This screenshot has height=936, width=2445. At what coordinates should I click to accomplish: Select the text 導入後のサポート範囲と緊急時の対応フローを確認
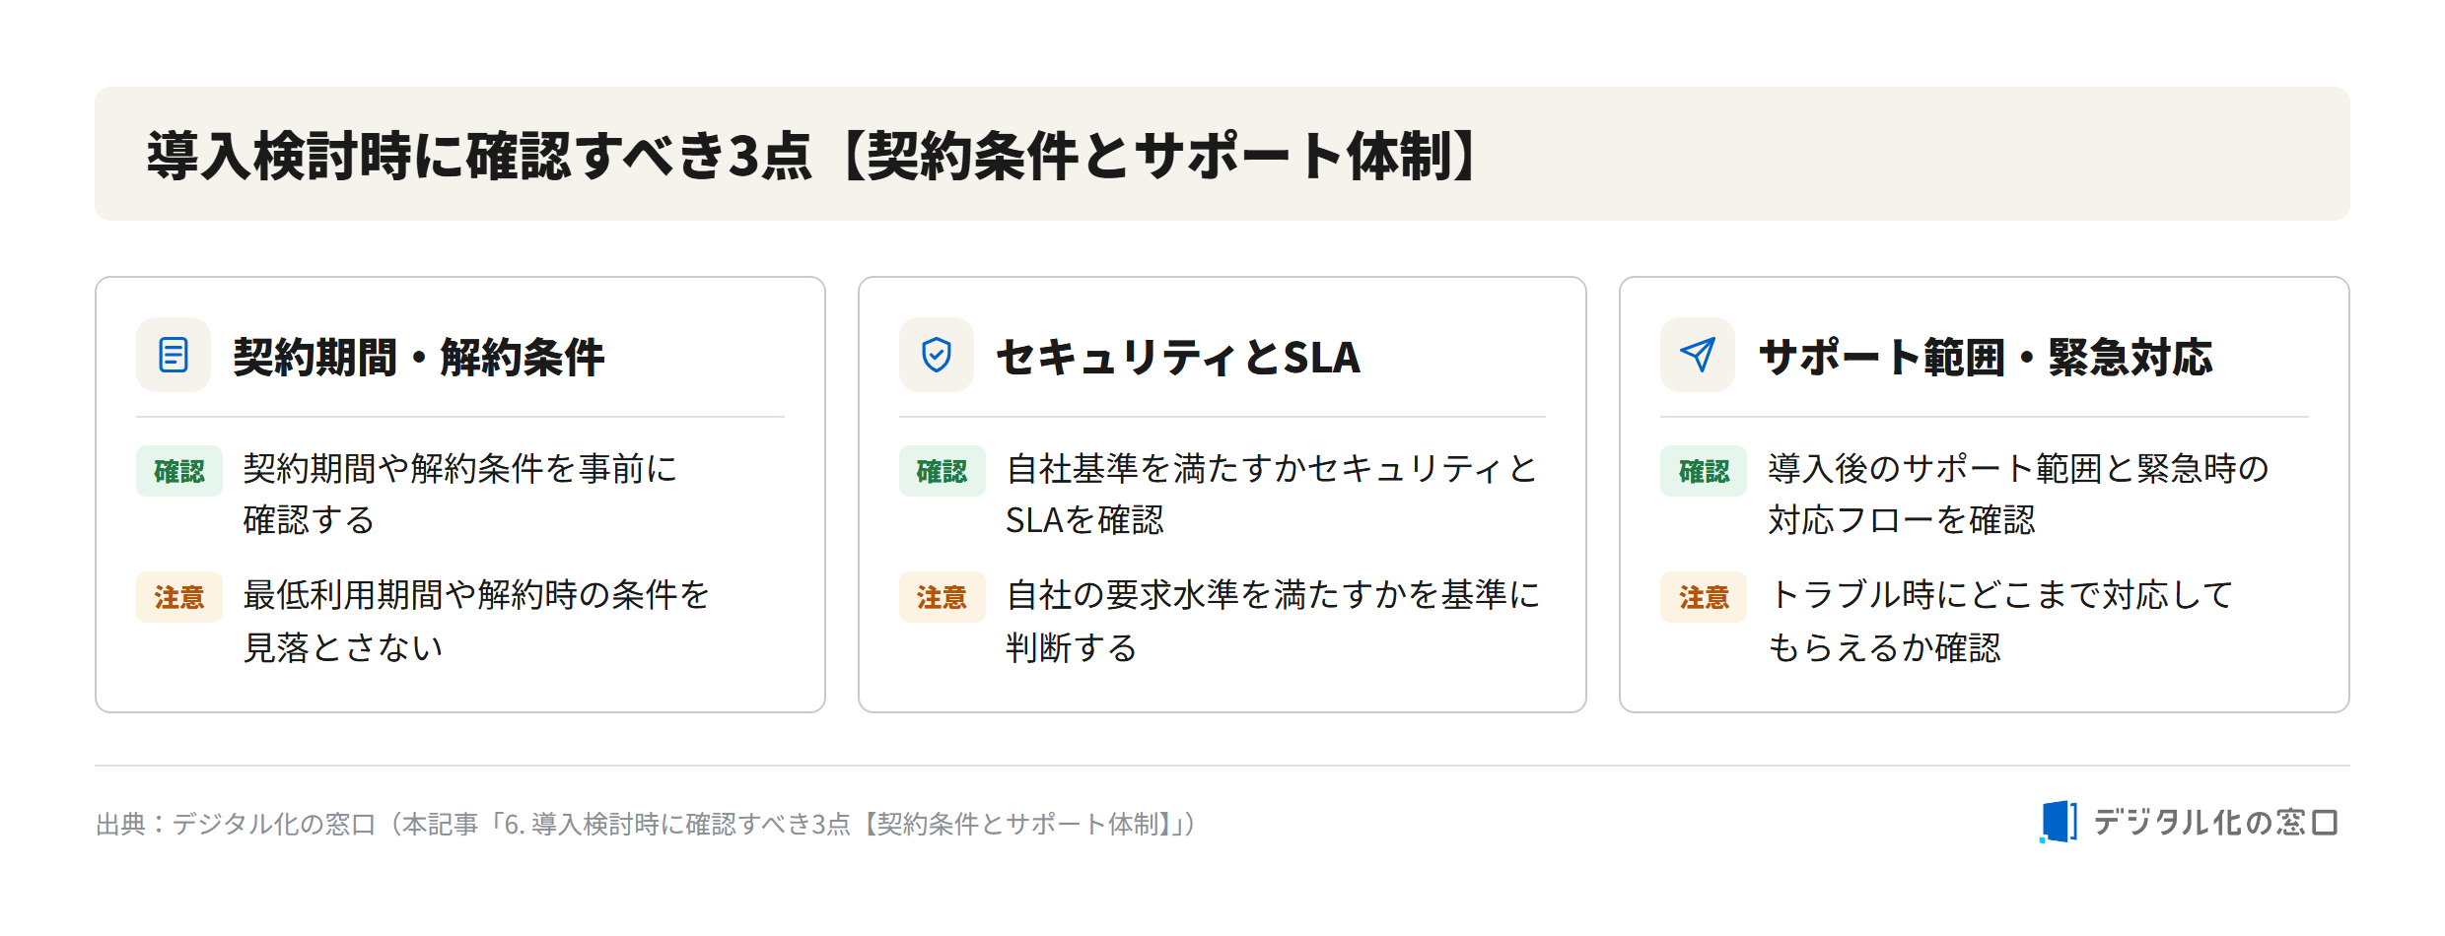2018,494
